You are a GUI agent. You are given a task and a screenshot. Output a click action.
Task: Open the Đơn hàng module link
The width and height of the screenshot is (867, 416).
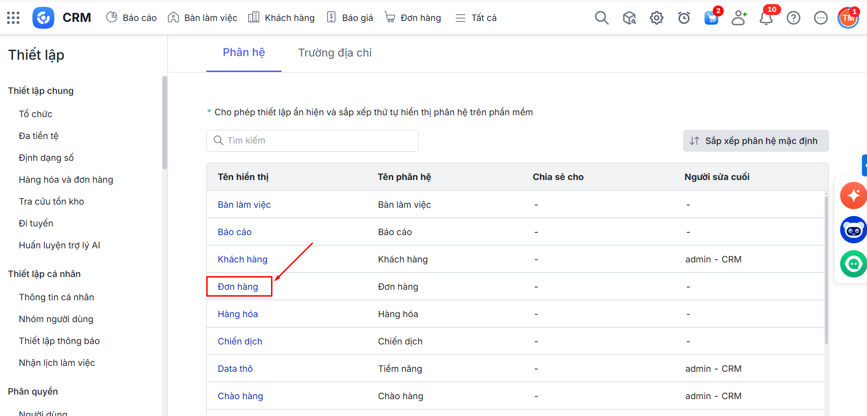(x=238, y=287)
